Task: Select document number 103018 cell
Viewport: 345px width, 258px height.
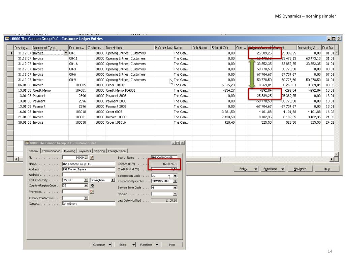Action: (77, 112)
